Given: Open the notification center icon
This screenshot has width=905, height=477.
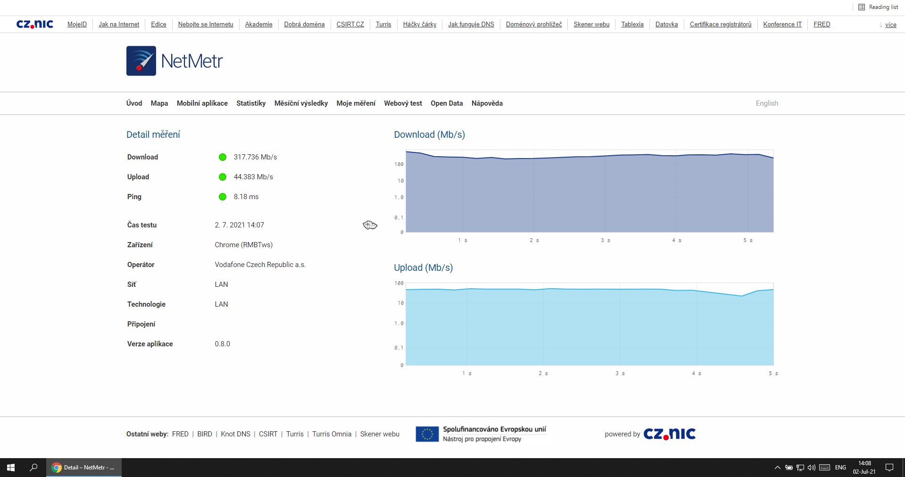Looking at the screenshot, I should coord(889,468).
